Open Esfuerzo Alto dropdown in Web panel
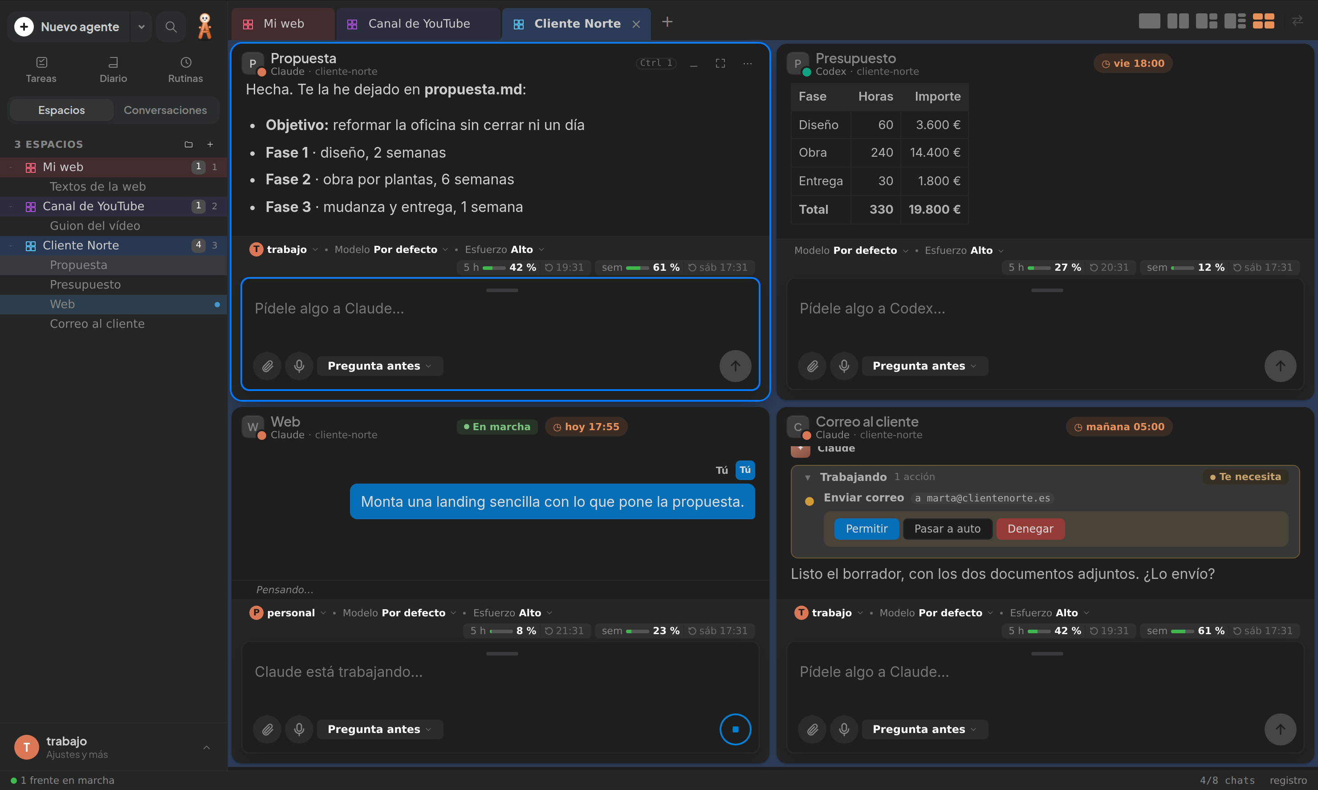This screenshot has width=1318, height=790. click(x=513, y=613)
